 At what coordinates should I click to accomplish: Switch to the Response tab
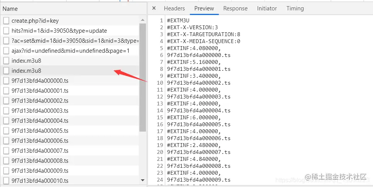235,8
